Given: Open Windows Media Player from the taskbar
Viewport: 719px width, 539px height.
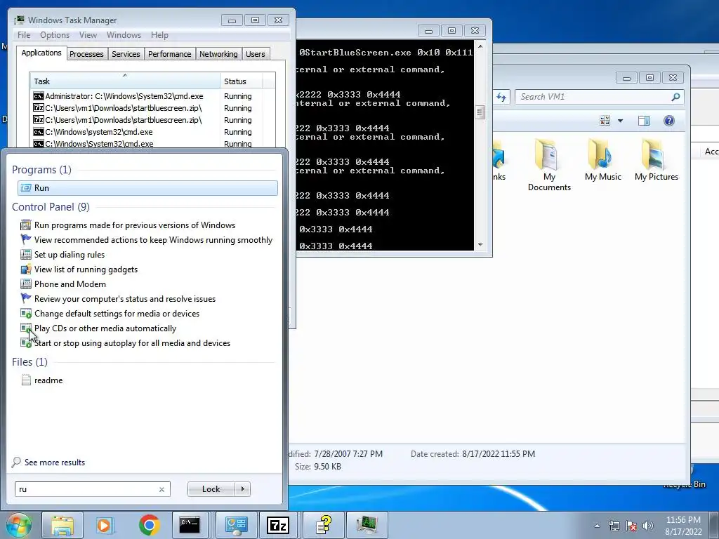Looking at the screenshot, I should [x=105, y=525].
